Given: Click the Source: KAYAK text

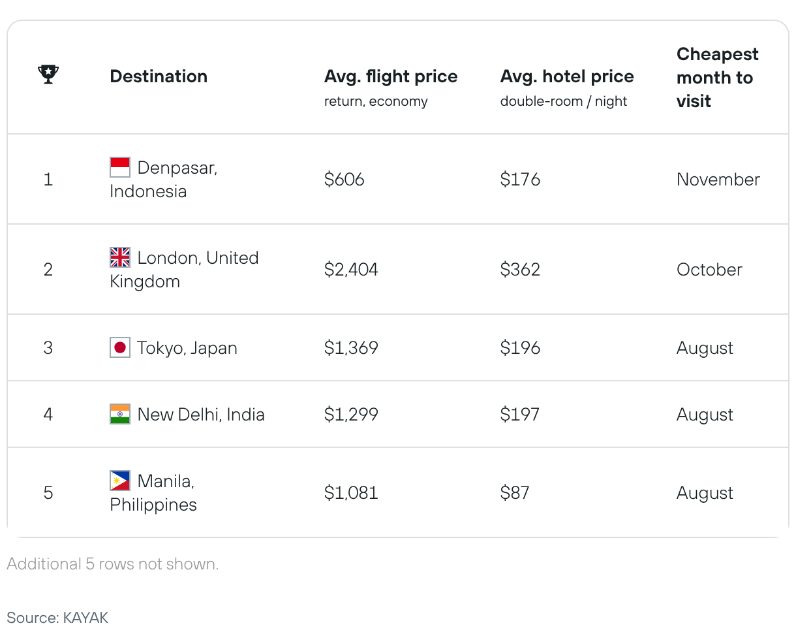Looking at the screenshot, I should (57, 618).
